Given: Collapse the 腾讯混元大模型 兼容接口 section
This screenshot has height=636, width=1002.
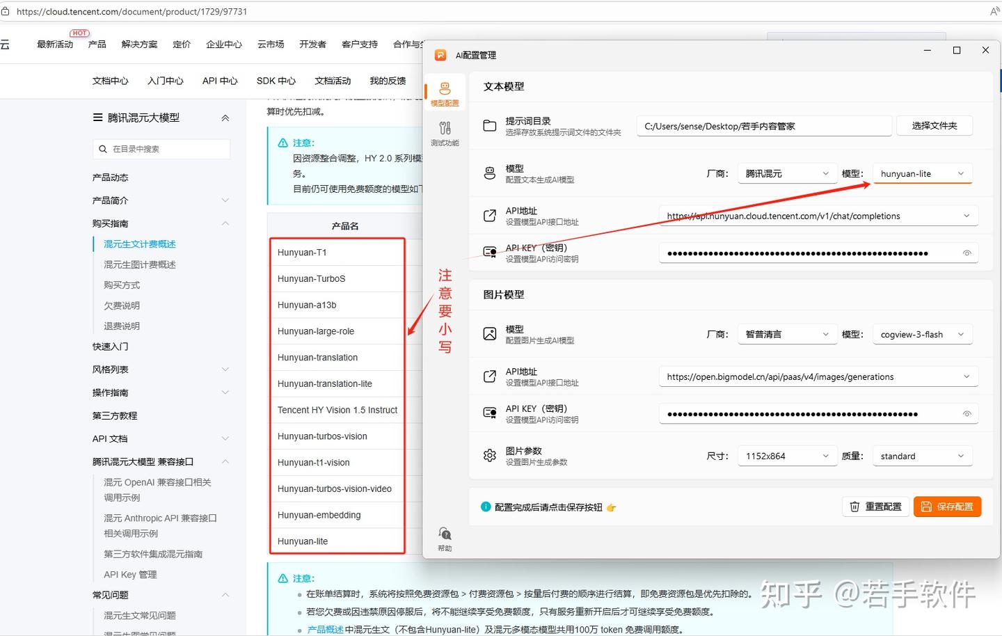Looking at the screenshot, I should 225,461.
